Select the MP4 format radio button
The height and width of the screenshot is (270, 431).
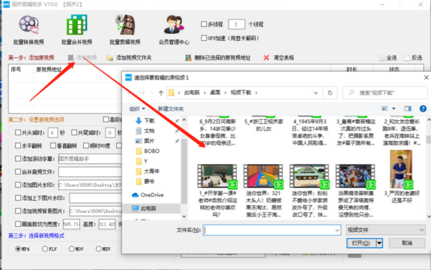[18, 249]
